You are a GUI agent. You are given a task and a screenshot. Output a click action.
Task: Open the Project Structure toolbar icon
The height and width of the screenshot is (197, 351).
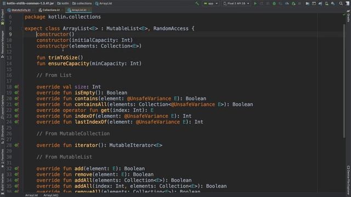[308, 3]
